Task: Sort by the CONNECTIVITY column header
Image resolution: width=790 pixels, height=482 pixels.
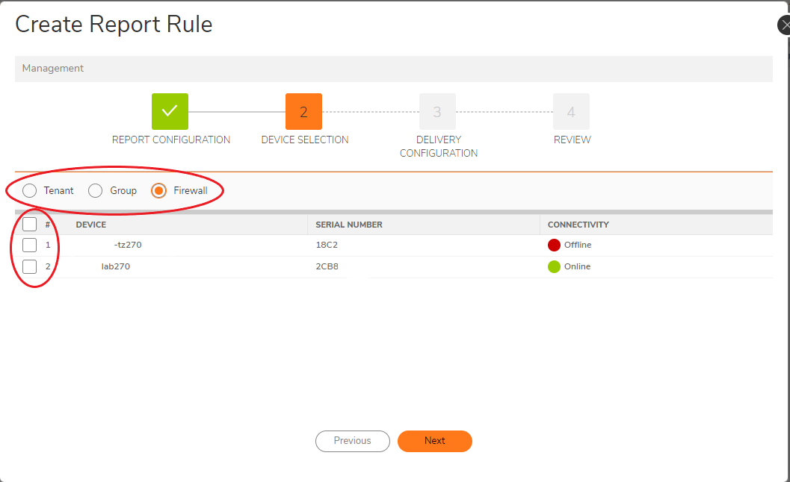Action: tap(578, 225)
